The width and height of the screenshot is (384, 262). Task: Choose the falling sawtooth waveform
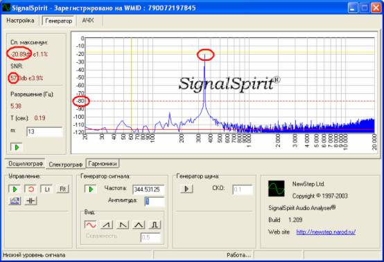click(123, 225)
